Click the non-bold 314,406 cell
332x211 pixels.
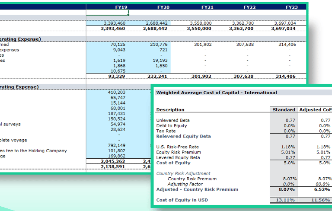(287, 45)
